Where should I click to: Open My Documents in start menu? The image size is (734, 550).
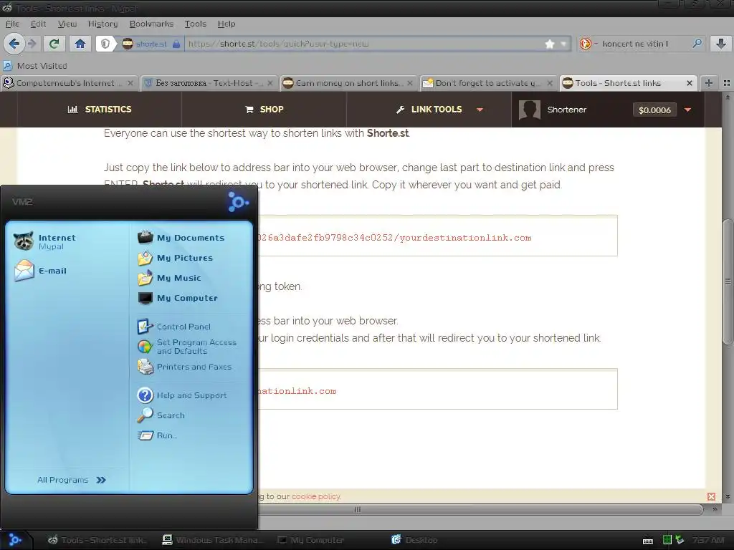point(181,238)
